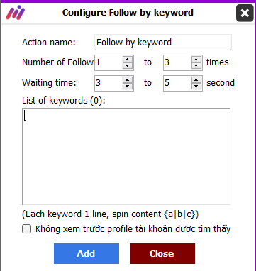Screen dimensions: 256x271
Task: Increase minimum Number of Follow value
Action: pyautogui.click(x=128, y=60)
